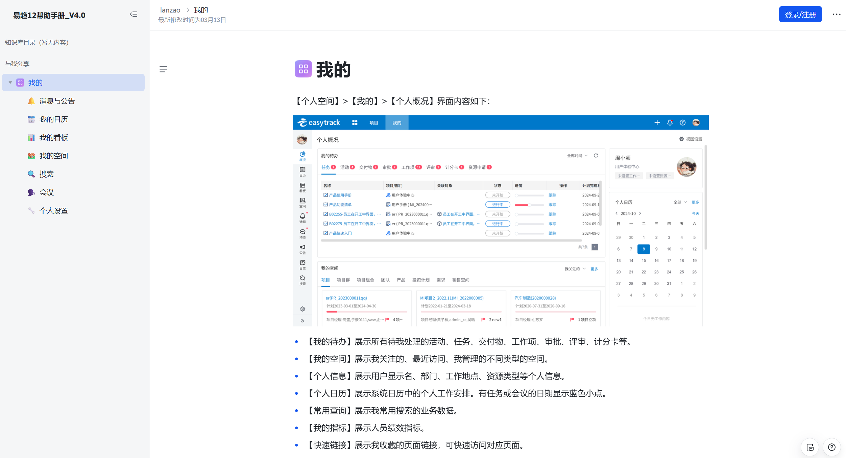This screenshot has width=846, height=458.
Task: Click the bottom-right document feedback icon
Action: [x=810, y=447]
